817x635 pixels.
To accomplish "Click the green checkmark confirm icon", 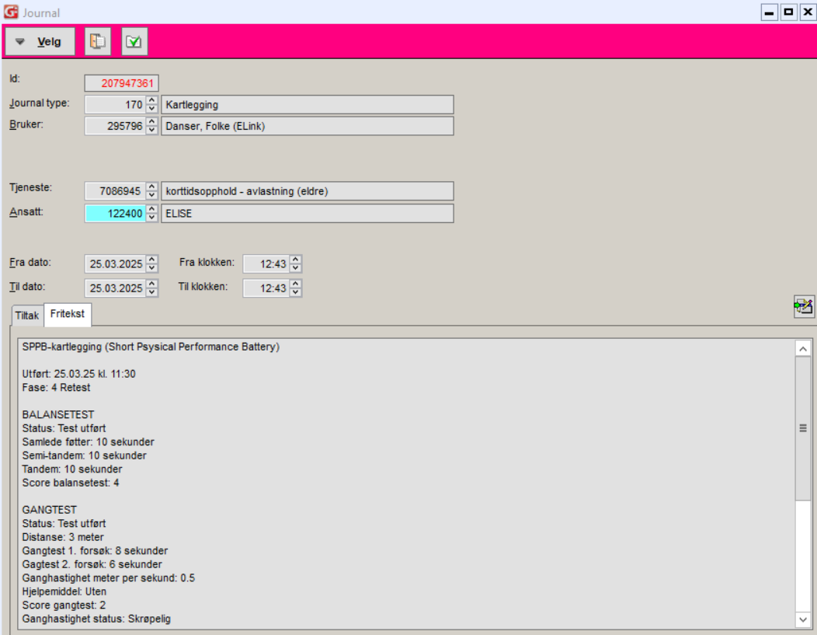I will [x=134, y=42].
